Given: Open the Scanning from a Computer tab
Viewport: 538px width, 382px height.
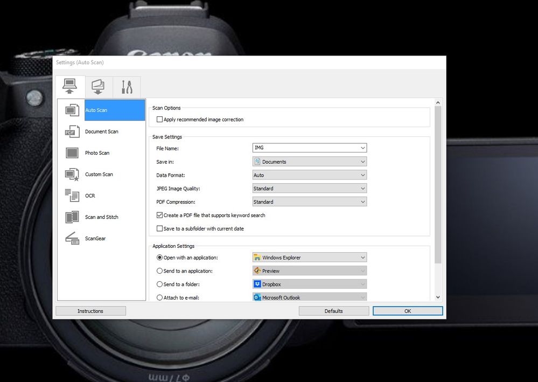Looking at the screenshot, I should click(x=70, y=87).
